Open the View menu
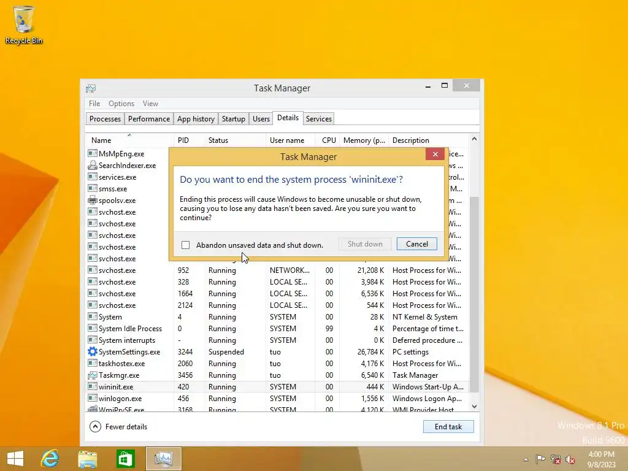Image resolution: width=628 pixels, height=471 pixels. pyautogui.click(x=151, y=103)
